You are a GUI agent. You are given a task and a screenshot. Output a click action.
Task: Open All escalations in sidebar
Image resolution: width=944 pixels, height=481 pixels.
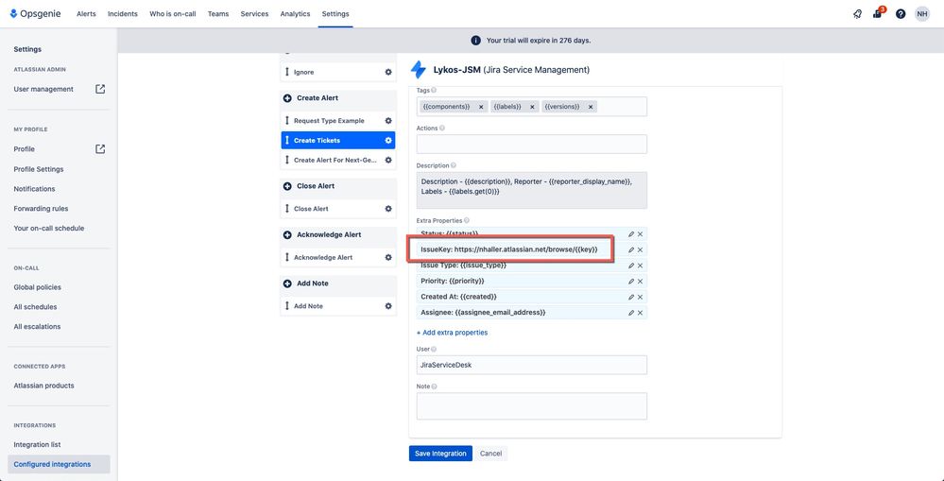[38, 327]
